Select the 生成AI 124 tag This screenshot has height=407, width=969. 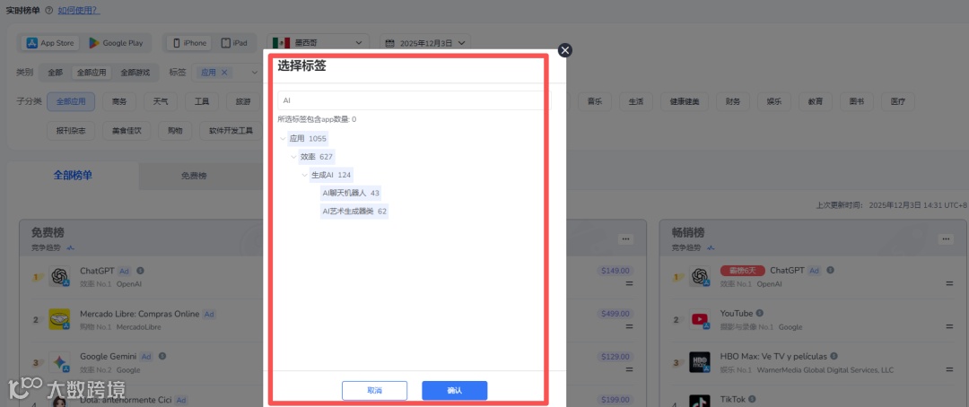[x=330, y=176]
